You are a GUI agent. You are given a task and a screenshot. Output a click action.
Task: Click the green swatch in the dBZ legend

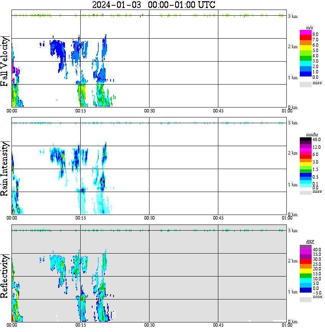tap(305, 276)
